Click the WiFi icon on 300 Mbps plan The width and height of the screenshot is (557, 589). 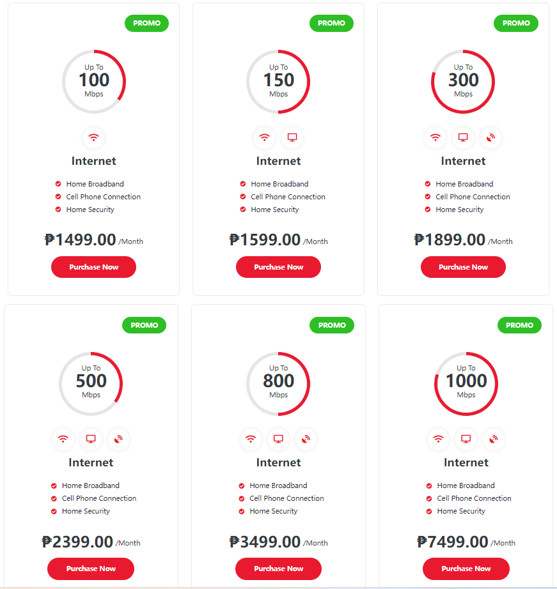click(435, 137)
